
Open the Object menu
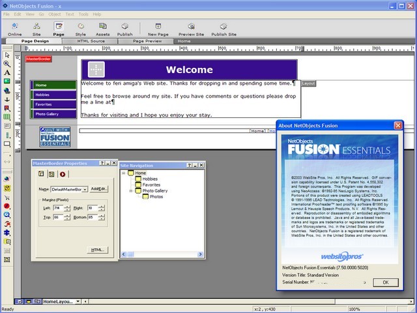pos(55,14)
